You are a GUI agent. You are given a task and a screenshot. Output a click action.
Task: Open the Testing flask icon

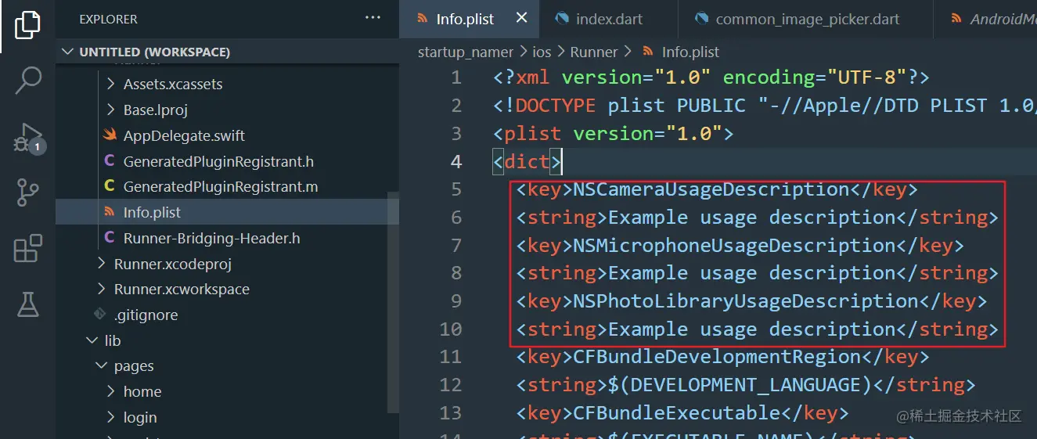(x=27, y=304)
